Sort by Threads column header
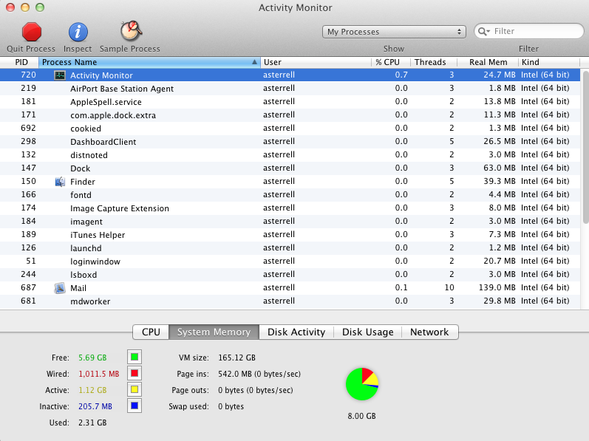 pyautogui.click(x=434, y=62)
